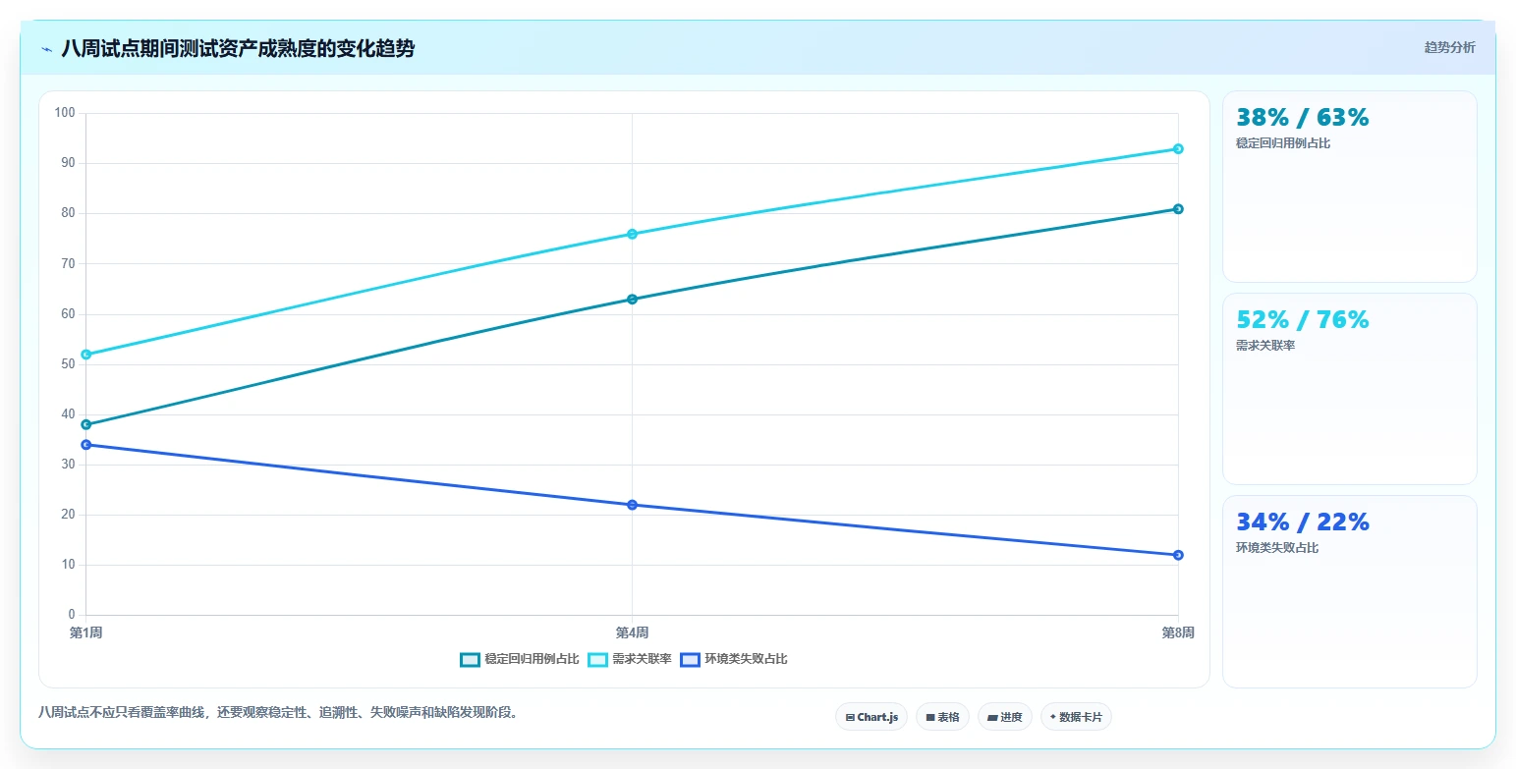Click the lightning icon beside the title
Viewport: 1516px width, 769px height.
(46, 49)
